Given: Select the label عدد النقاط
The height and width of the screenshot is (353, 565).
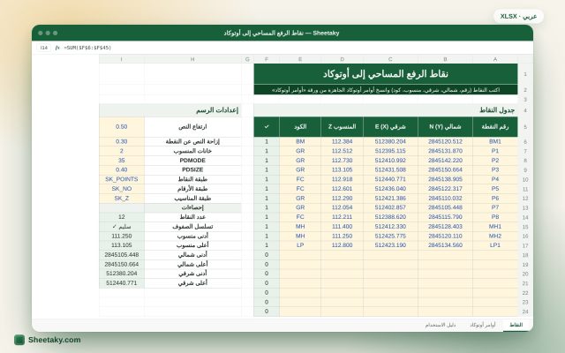Looking at the screenshot, I should pyautogui.click(x=192, y=217).
